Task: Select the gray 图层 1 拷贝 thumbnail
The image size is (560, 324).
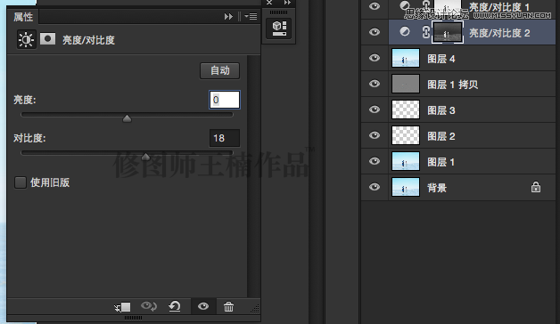Action: [406, 84]
